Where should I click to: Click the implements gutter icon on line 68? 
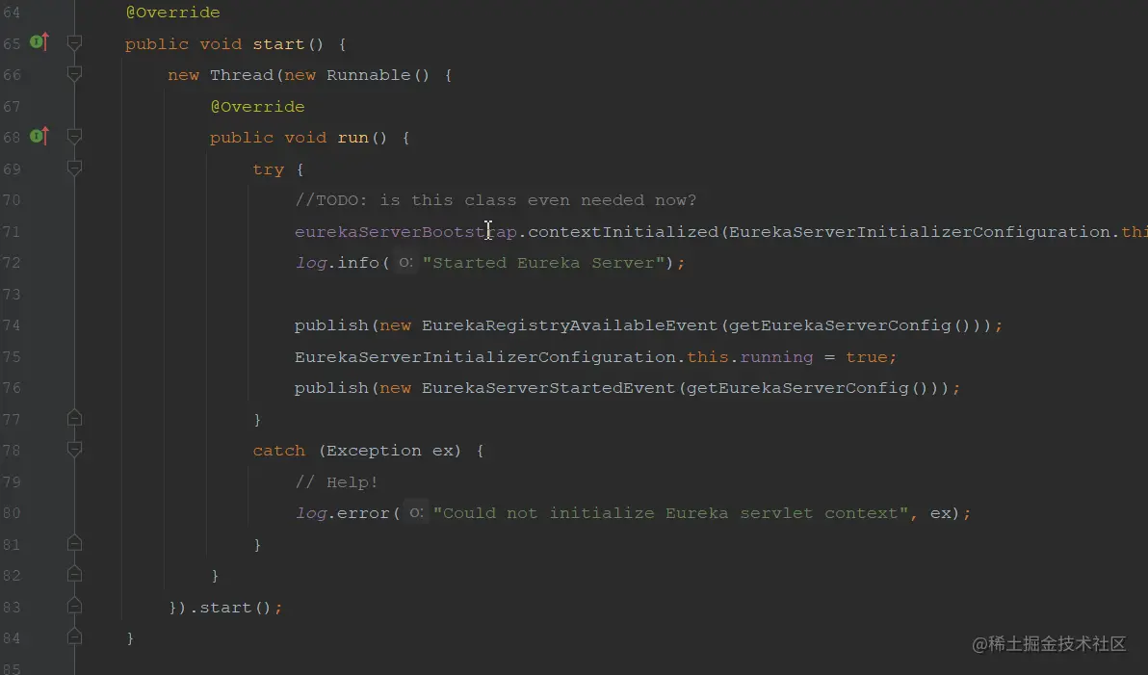point(39,136)
